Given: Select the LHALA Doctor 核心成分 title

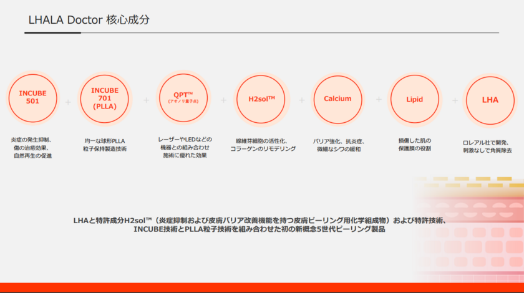Looking at the screenshot, I should (89, 21).
